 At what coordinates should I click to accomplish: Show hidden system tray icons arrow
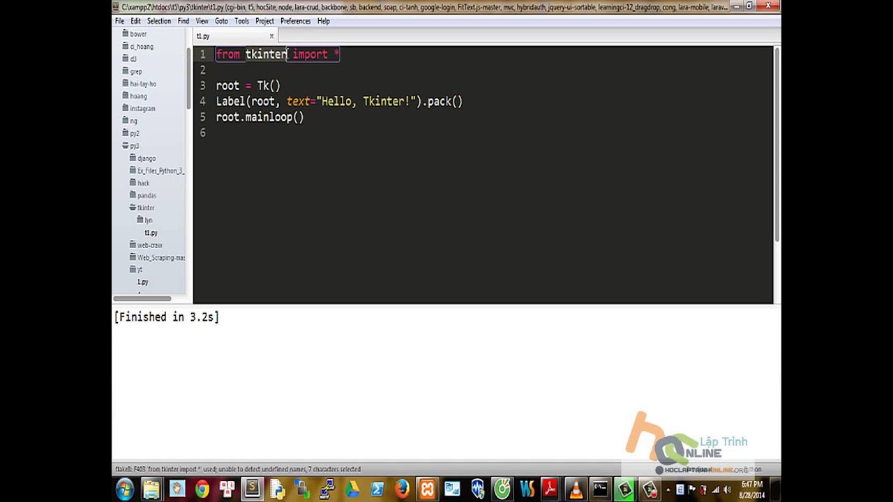(668, 489)
